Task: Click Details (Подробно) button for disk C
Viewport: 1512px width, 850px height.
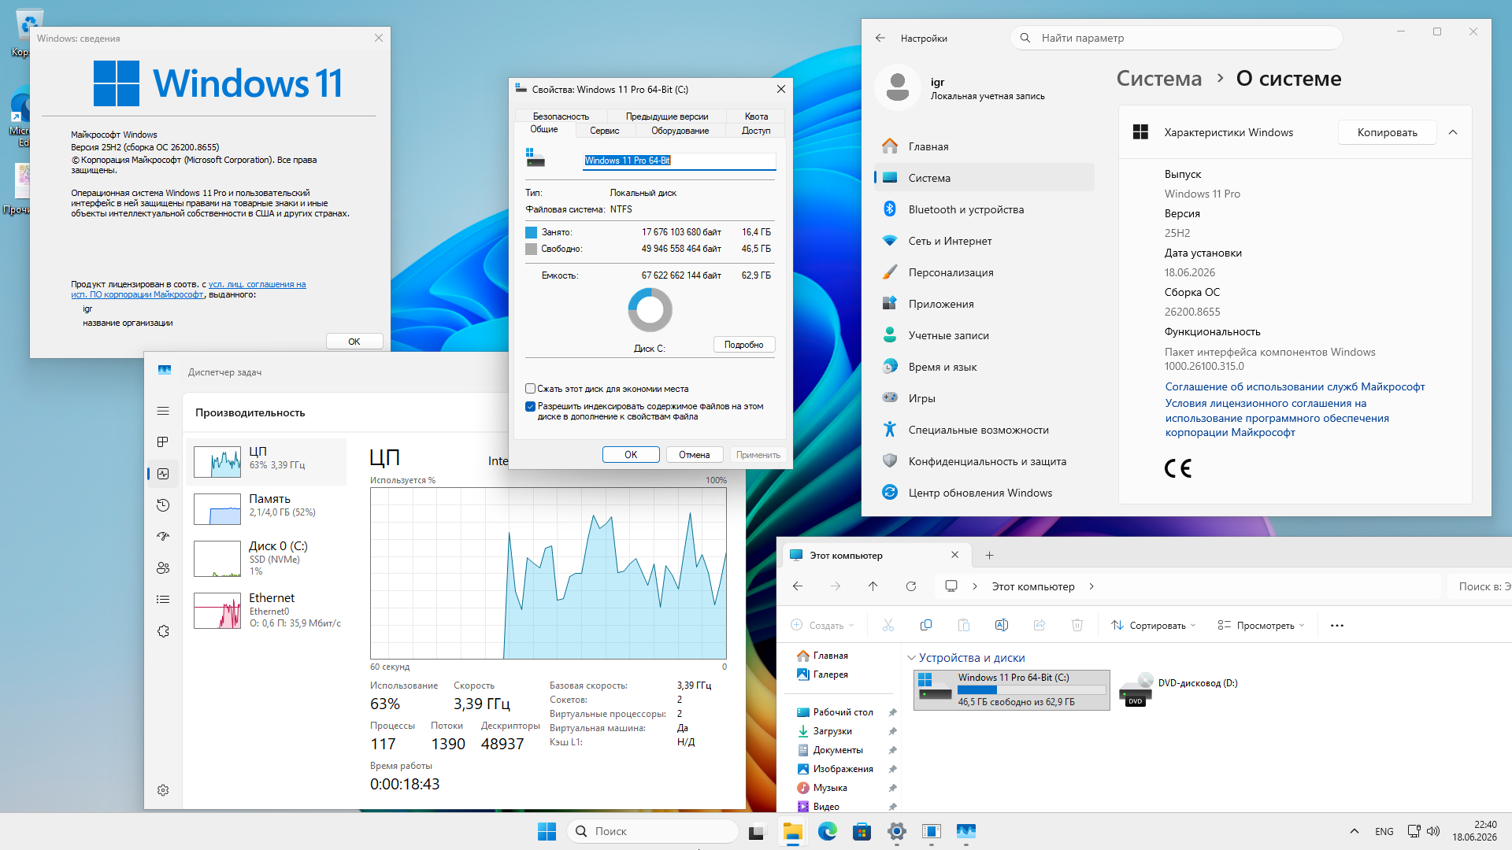Action: [x=744, y=345]
